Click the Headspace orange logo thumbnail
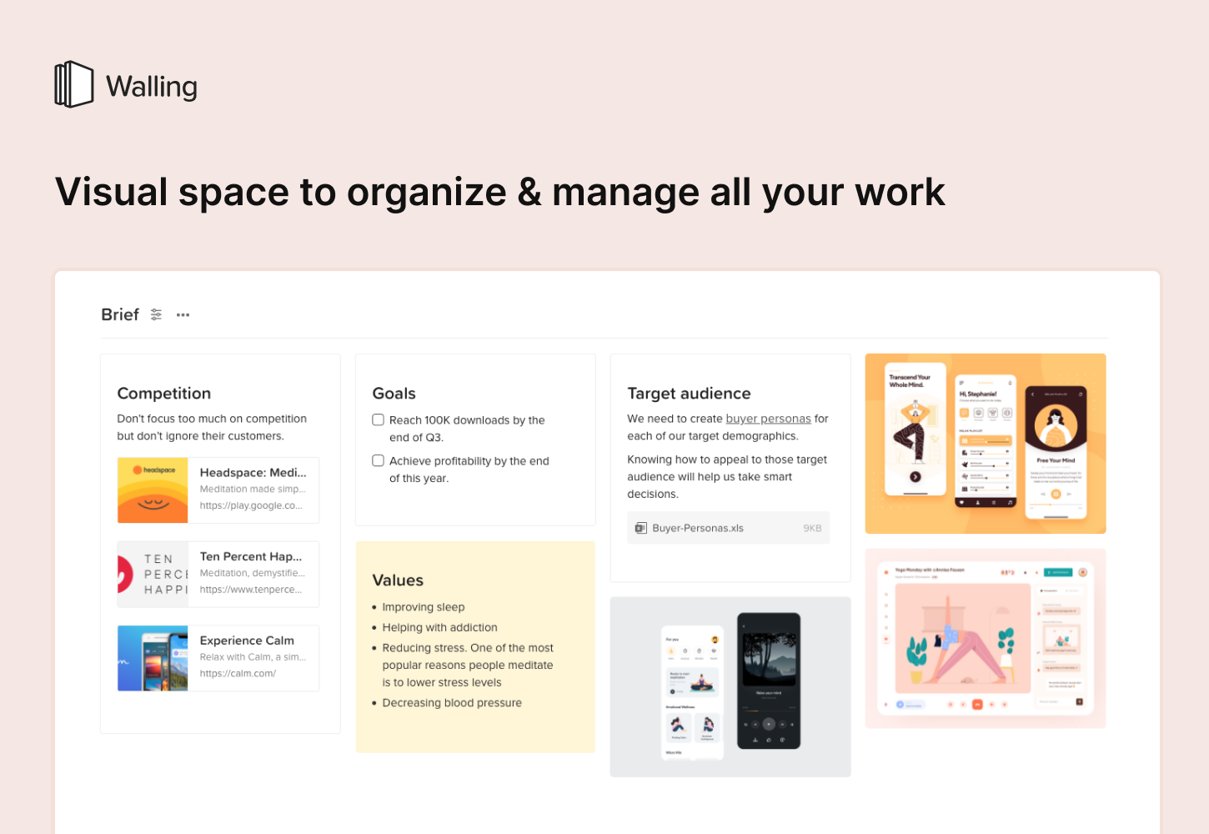The width and height of the screenshot is (1209, 834). point(153,490)
